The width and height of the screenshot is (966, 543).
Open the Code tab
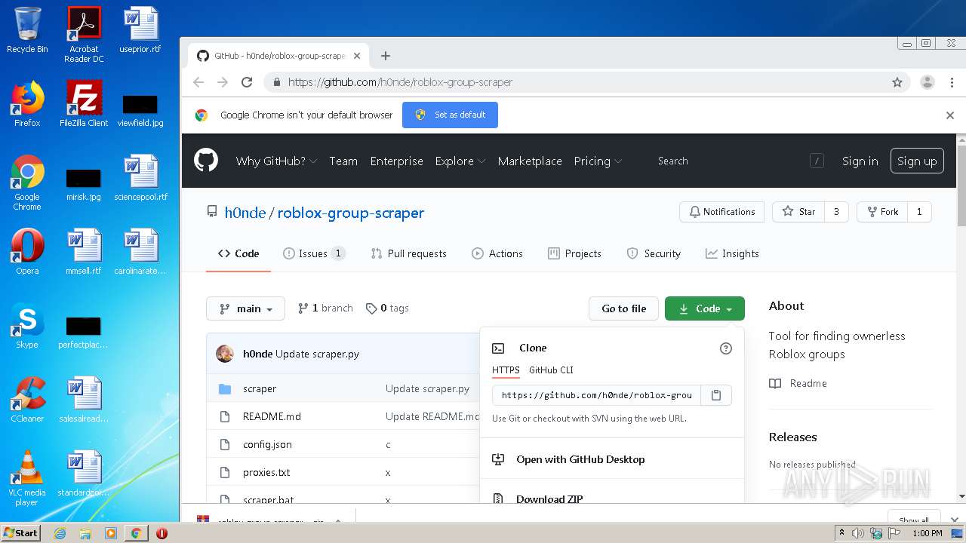pyautogui.click(x=238, y=253)
